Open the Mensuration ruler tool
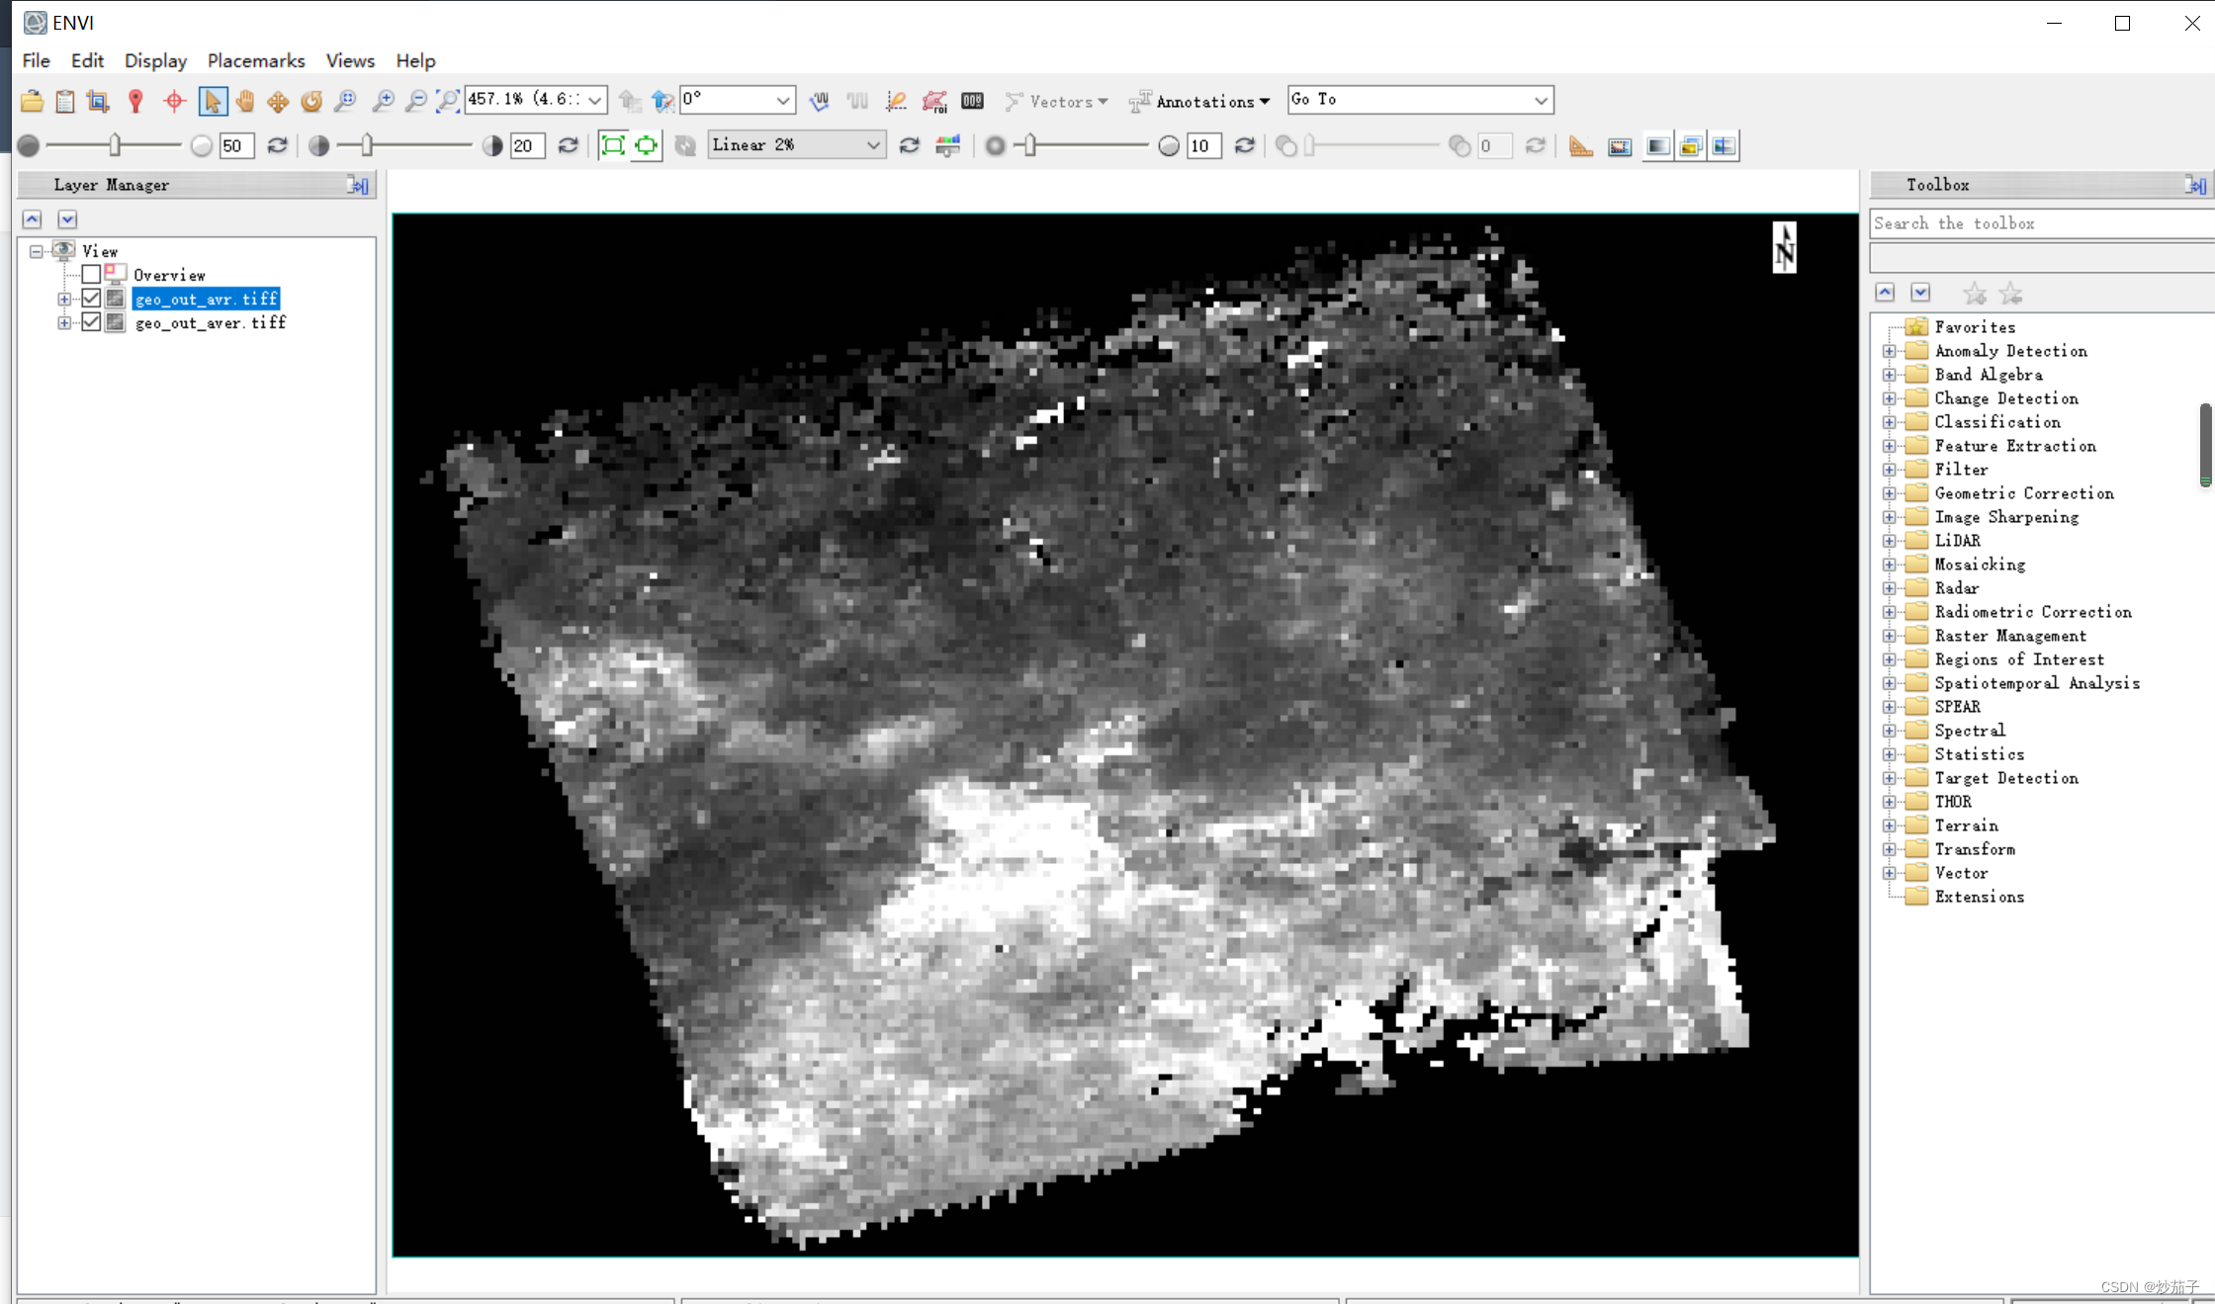 [1581, 146]
